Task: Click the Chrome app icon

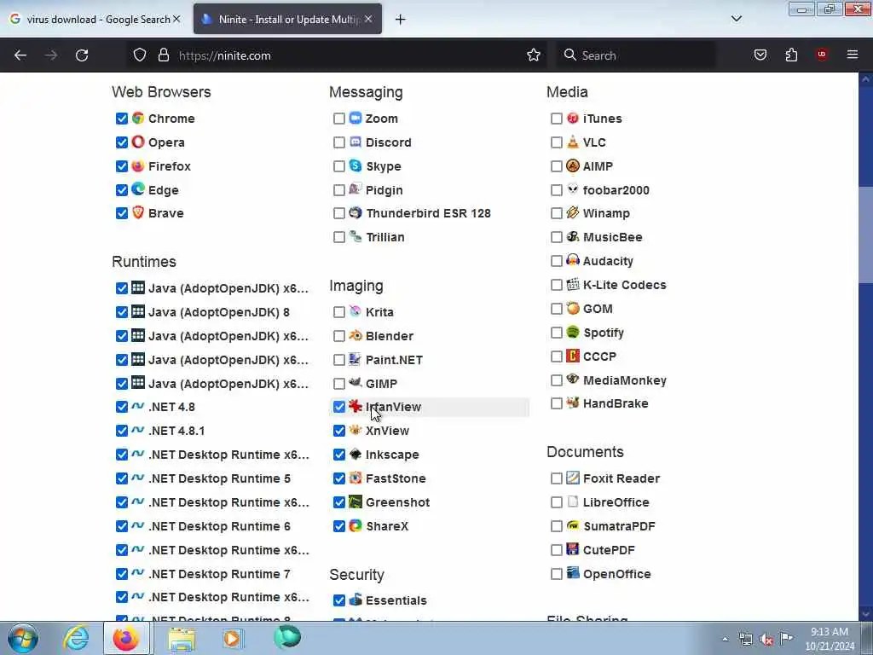Action: click(138, 118)
